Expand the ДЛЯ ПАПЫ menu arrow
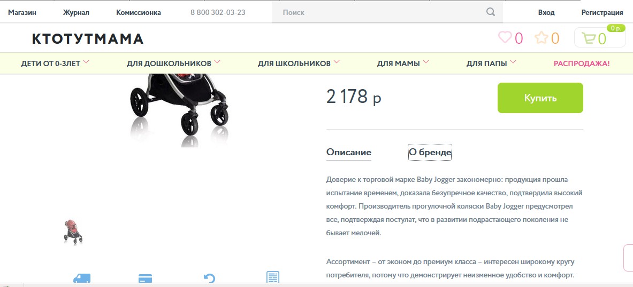Viewport: 633px width, 287px height. coord(513,62)
